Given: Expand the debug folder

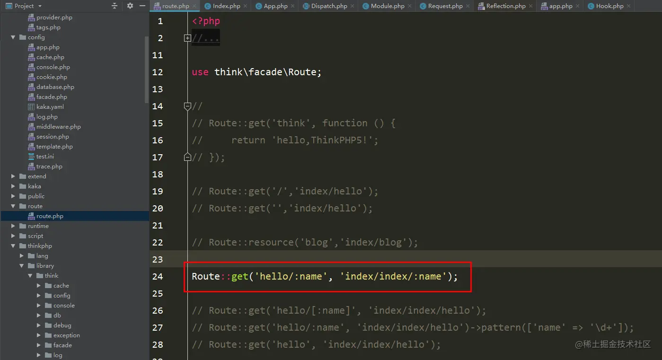Looking at the screenshot, I should [39, 325].
